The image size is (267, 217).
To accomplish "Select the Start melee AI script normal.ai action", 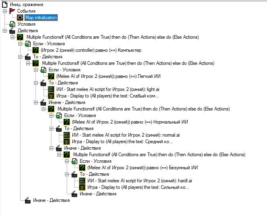I will (126, 135).
